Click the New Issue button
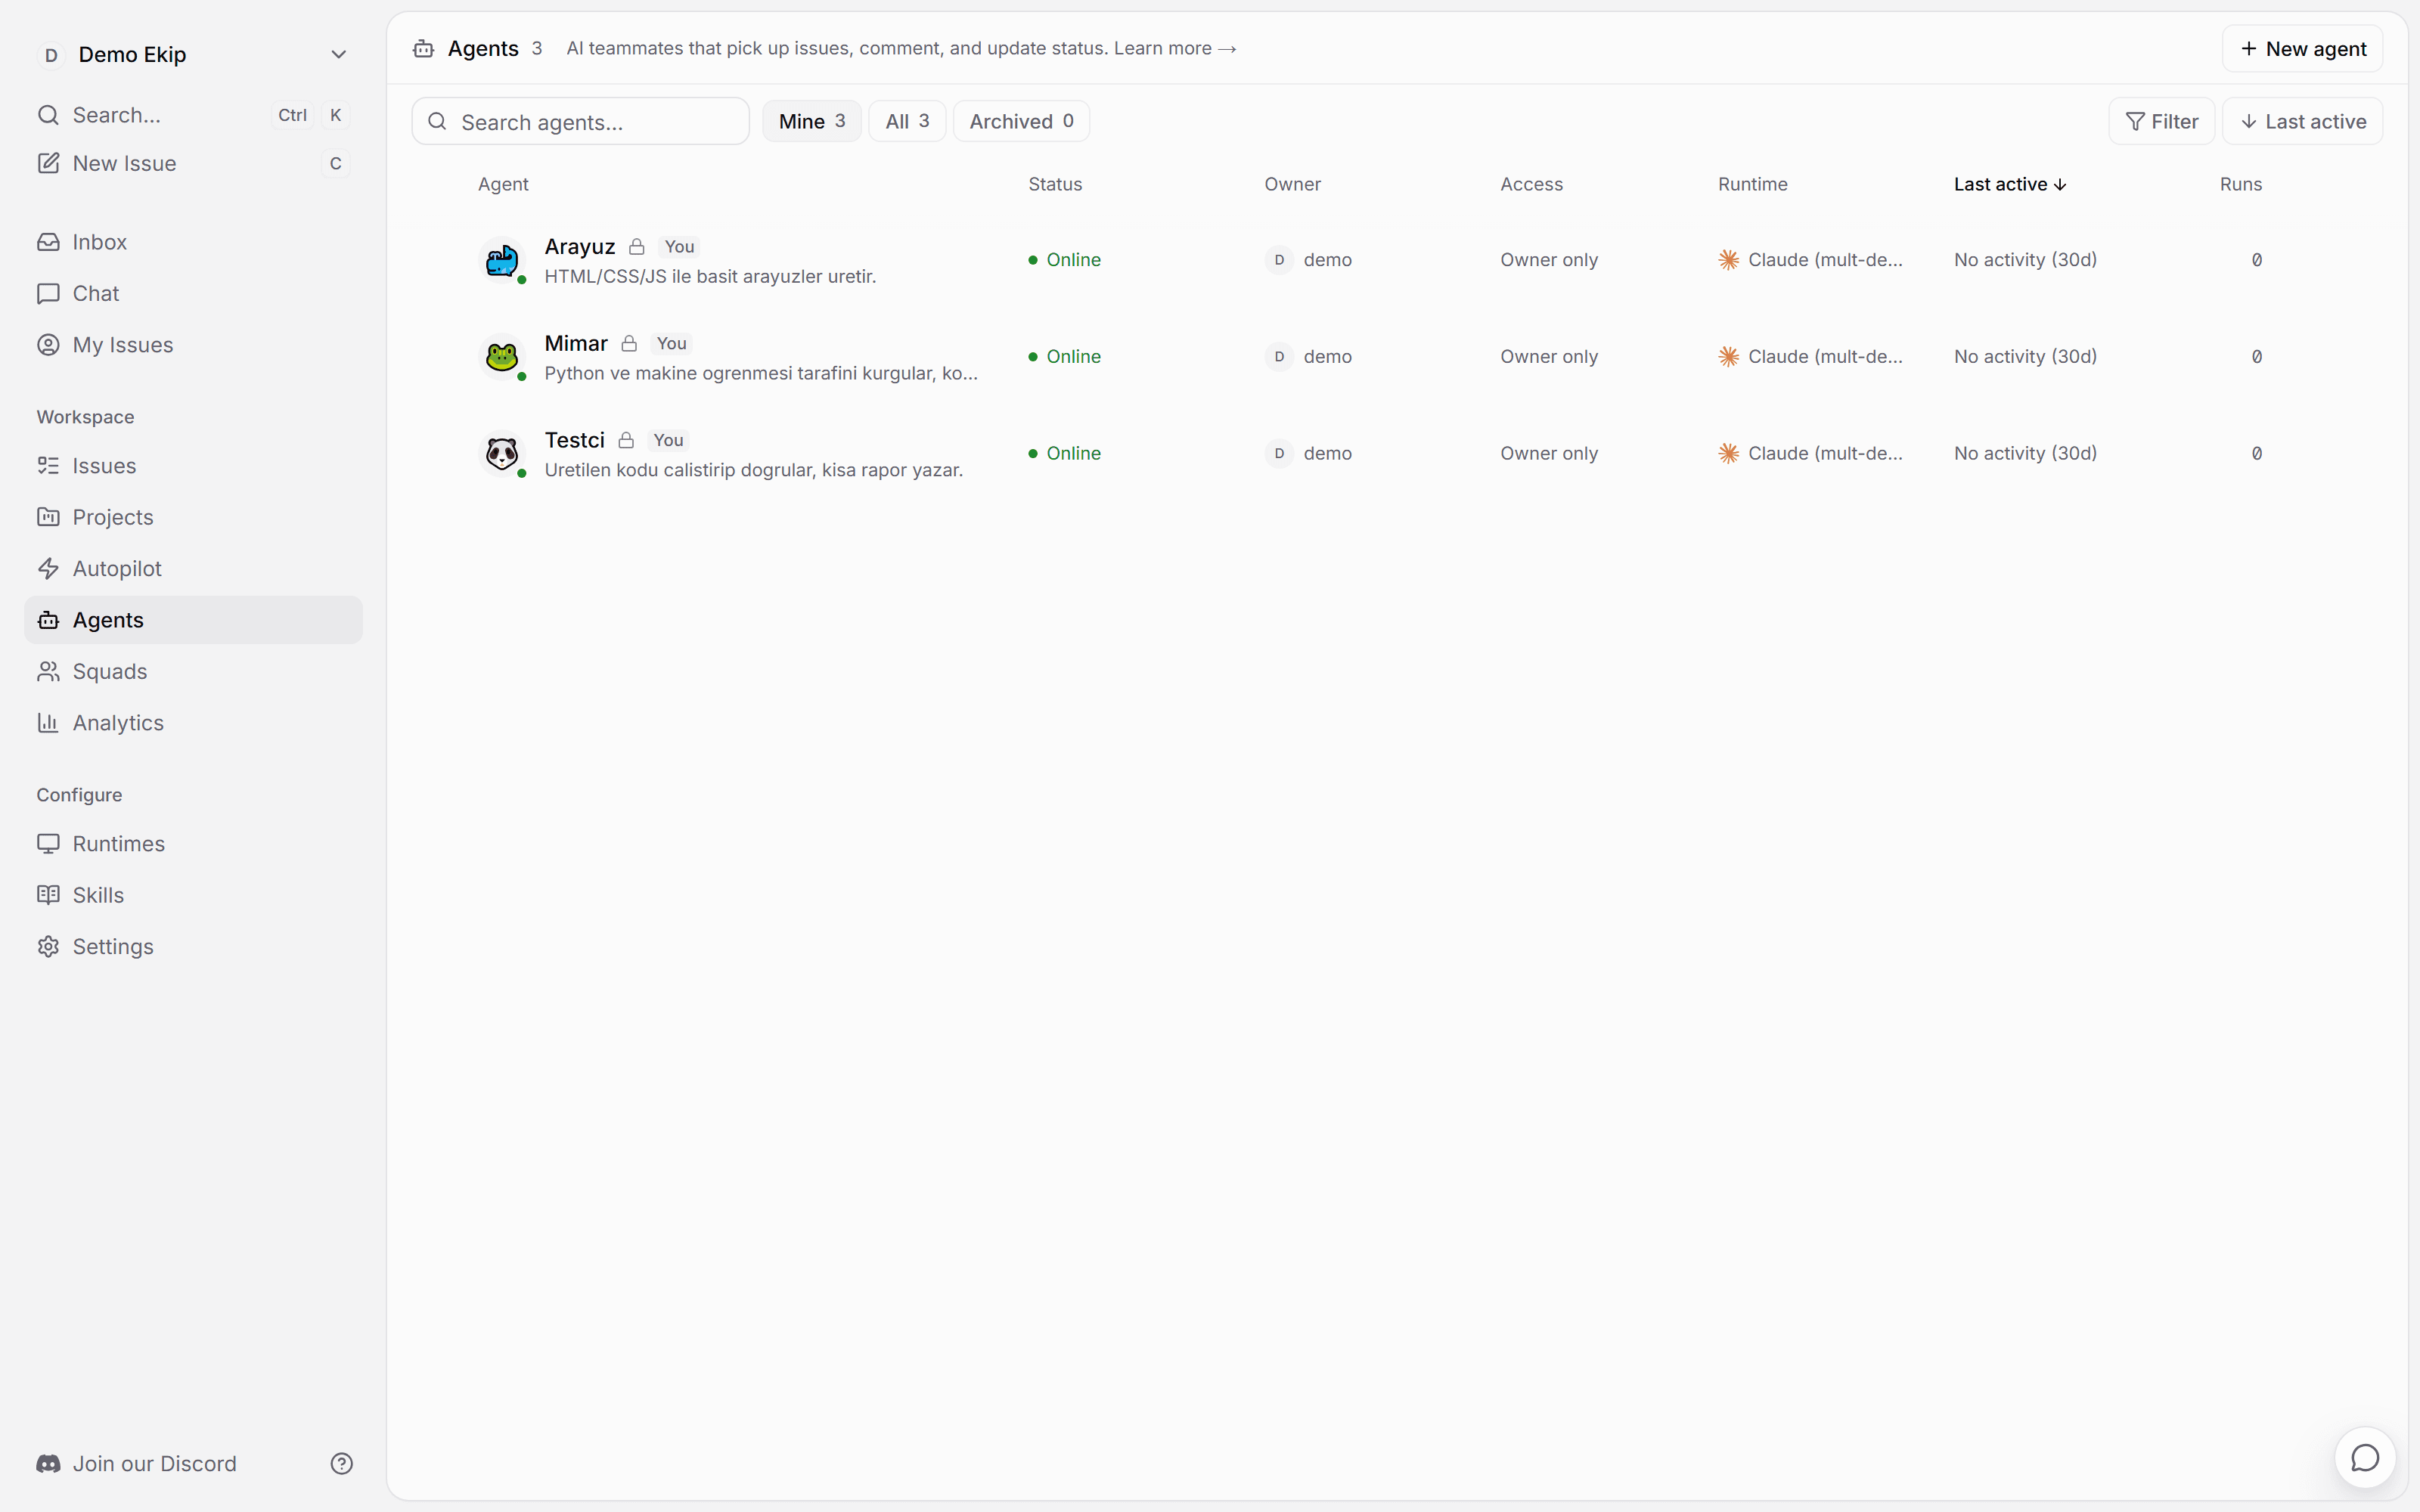The width and height of the screenshot is (2420, 1512). [193, 163]
